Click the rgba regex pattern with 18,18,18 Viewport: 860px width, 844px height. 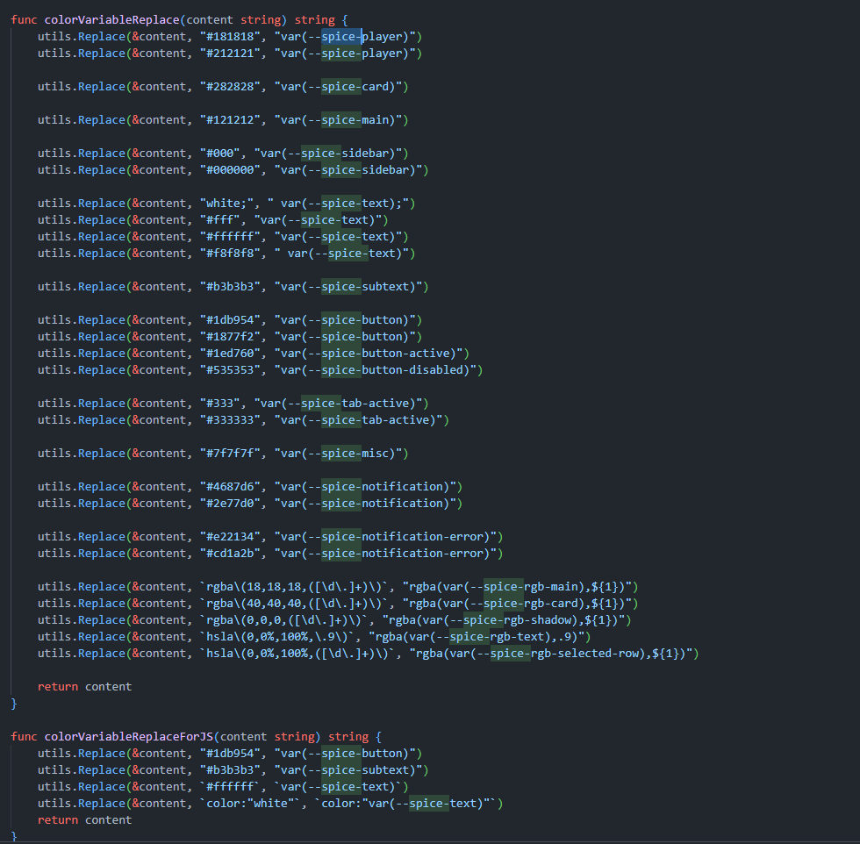pyautogui.click(x=293, y=586)
